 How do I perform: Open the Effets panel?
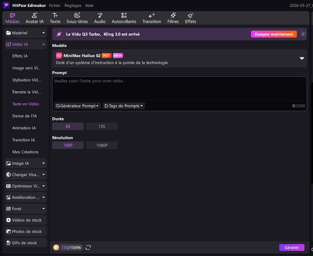click(191, 18)
